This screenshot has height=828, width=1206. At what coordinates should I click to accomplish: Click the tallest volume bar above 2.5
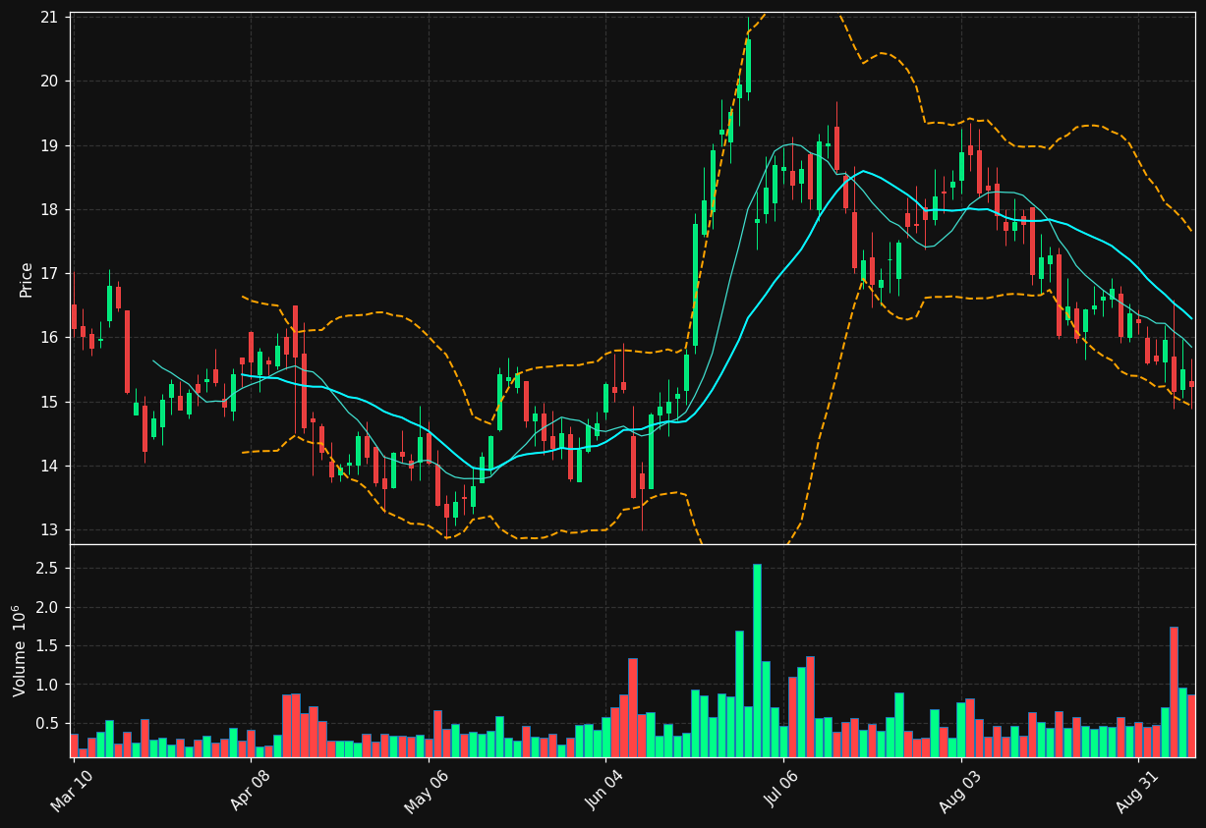point(757,660)
